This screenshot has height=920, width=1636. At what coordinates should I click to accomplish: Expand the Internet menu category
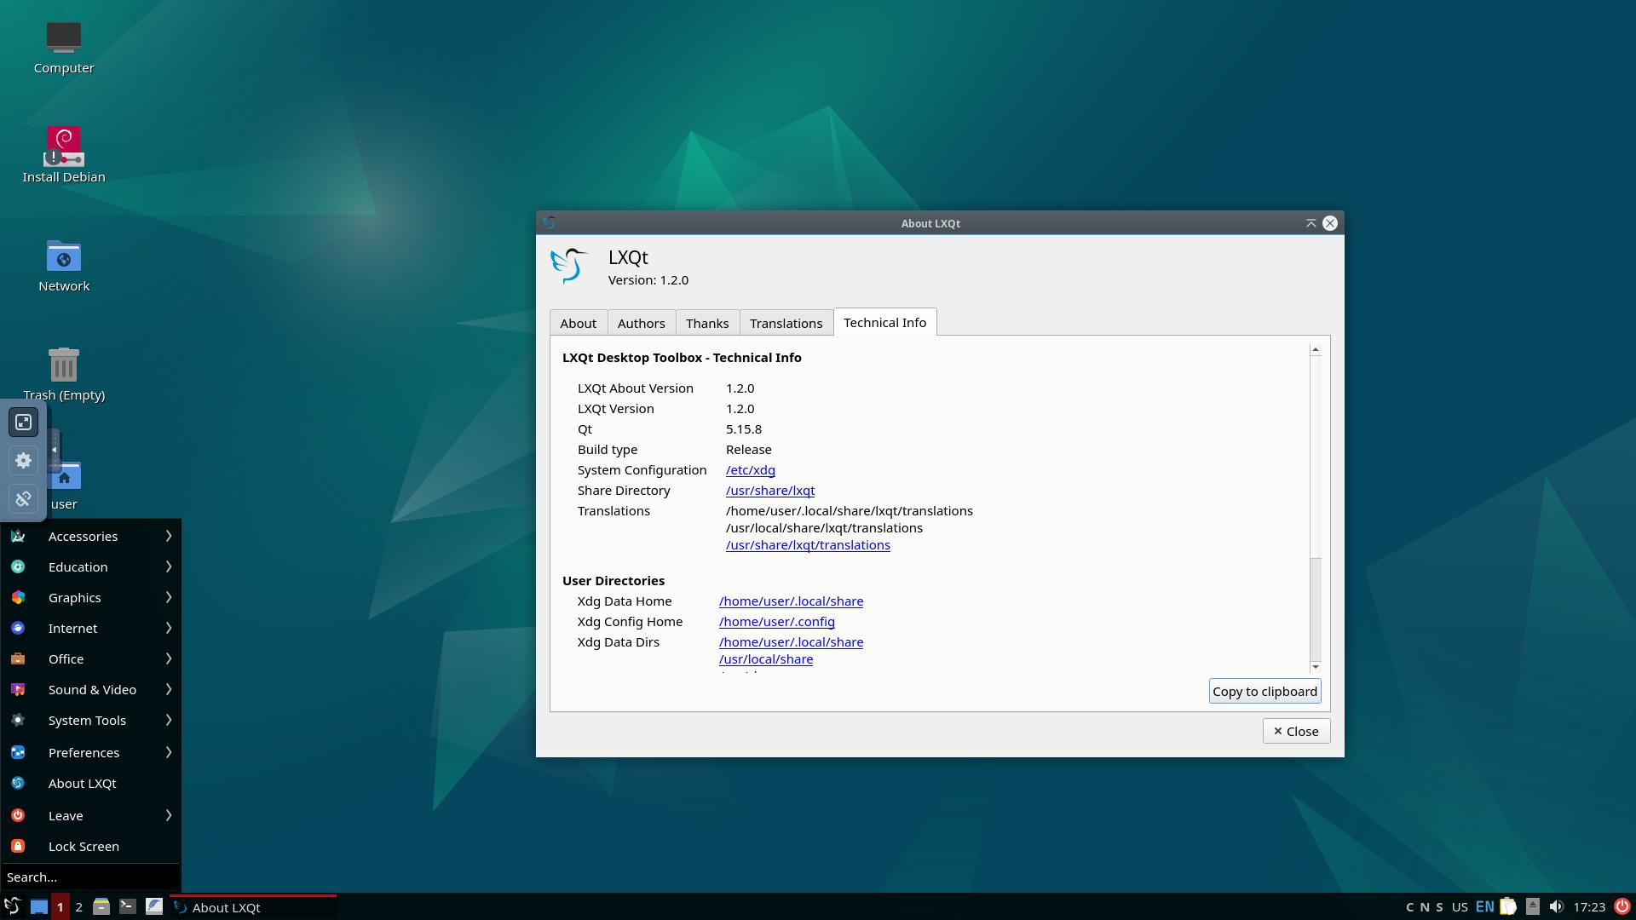tap(90, 628)
